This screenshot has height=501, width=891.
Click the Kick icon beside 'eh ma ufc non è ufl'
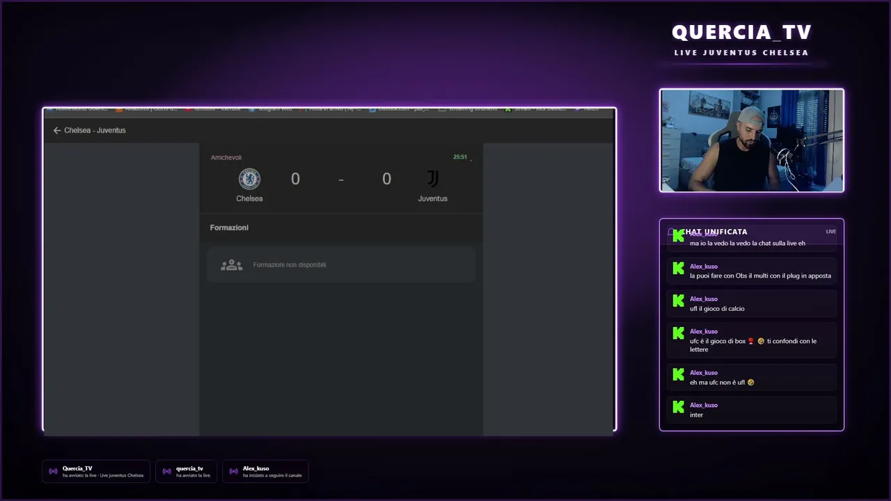coord(679,374)
